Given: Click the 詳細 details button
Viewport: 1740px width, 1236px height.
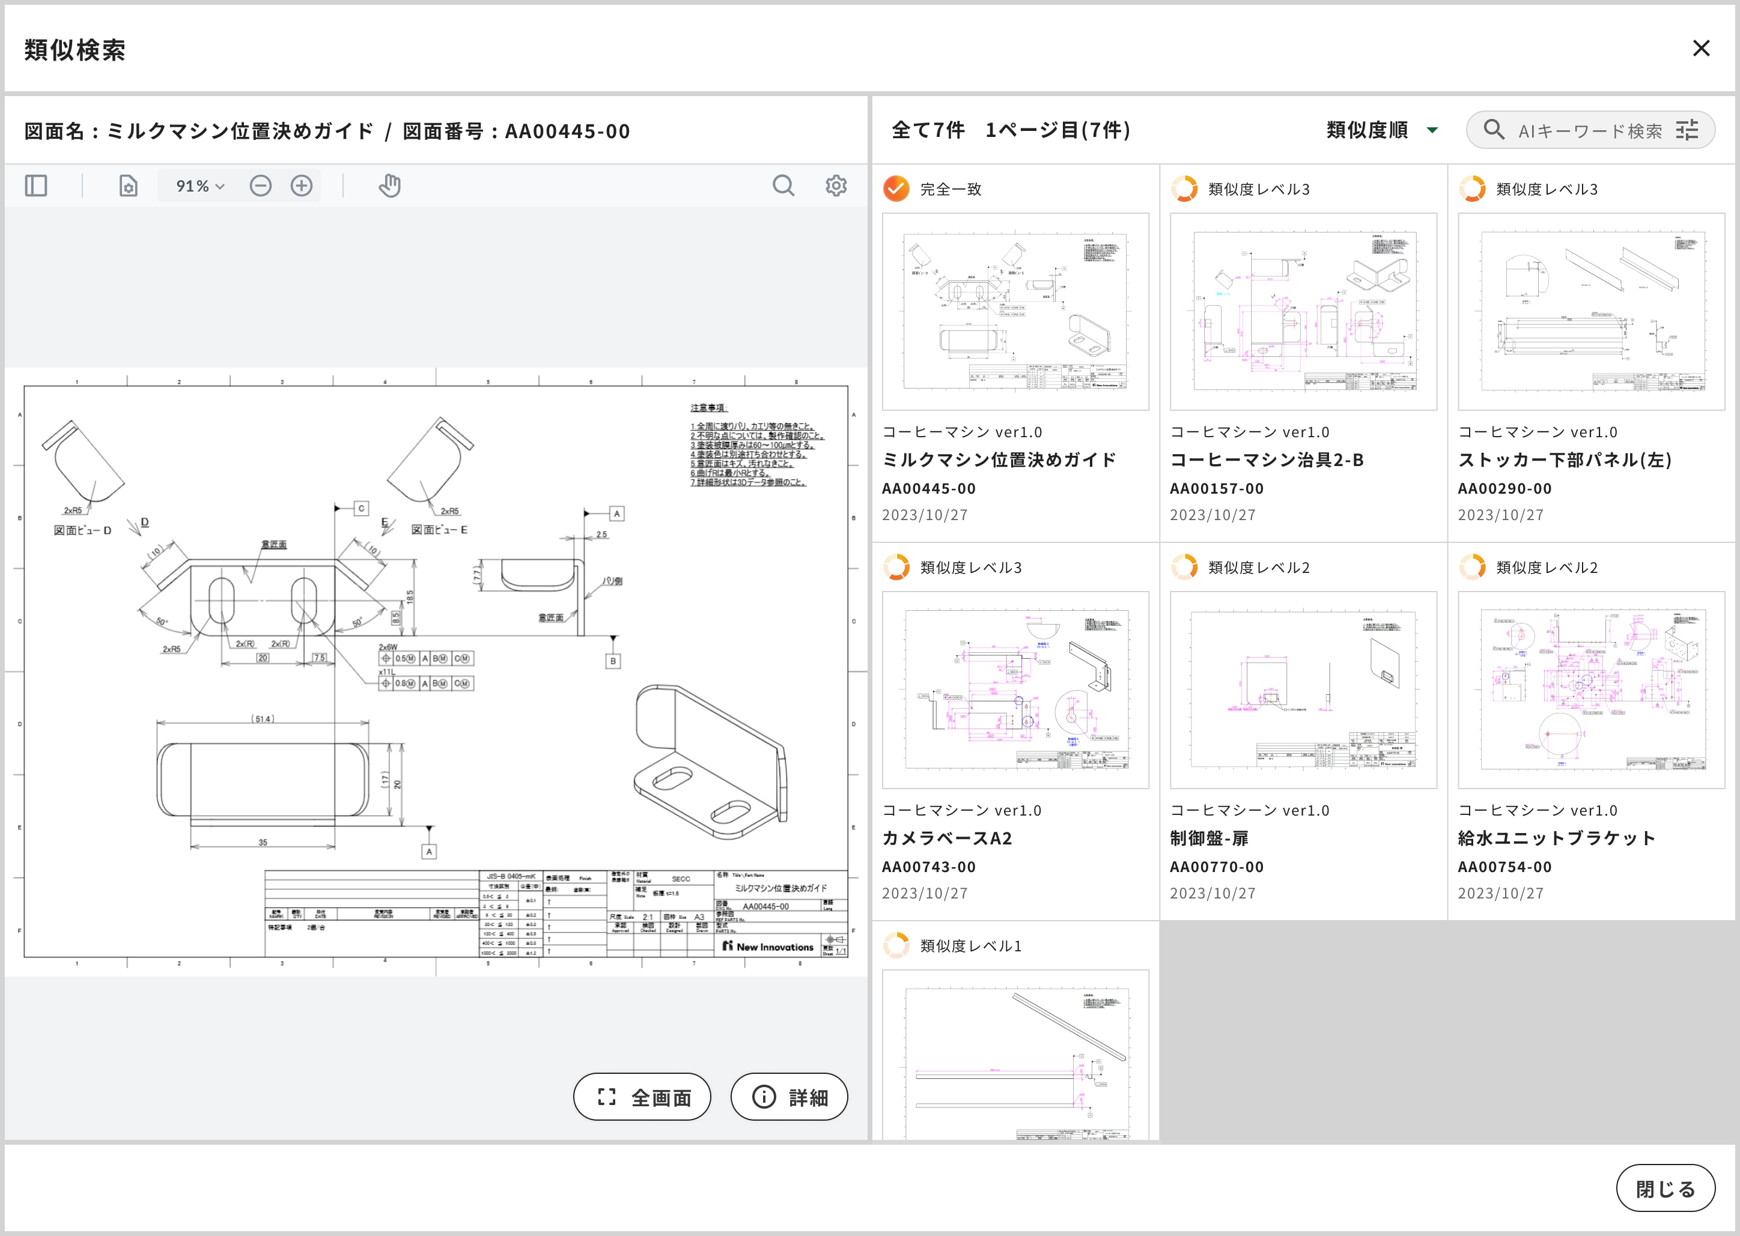Looking at the screenshot, I should 789,1097.
